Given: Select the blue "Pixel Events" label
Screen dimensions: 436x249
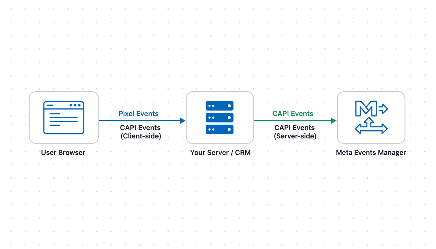Looking at the screenshot, I should 139,114.
